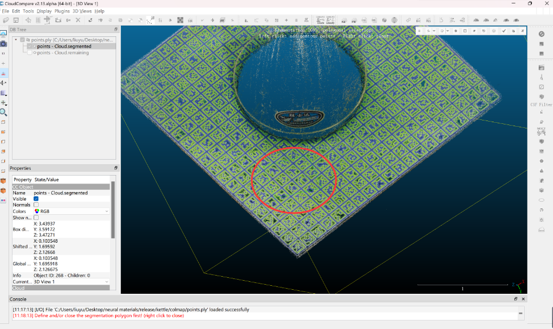Viewport: 553px width, 329px height.
Task: Open the Edit menu
Action: [16, 11]
